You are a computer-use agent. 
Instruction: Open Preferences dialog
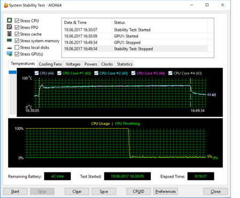[165, 192]
